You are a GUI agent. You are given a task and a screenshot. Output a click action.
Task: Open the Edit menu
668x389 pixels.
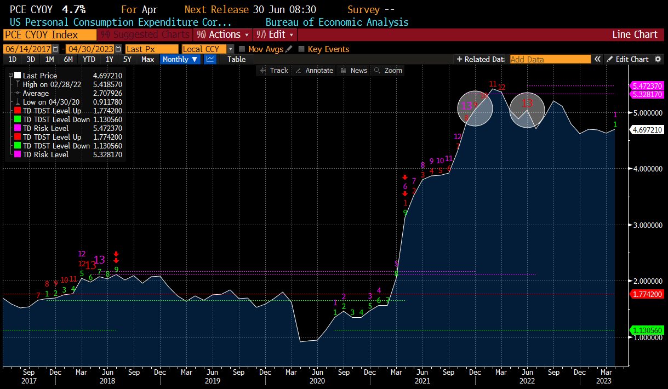pos(276,35)
